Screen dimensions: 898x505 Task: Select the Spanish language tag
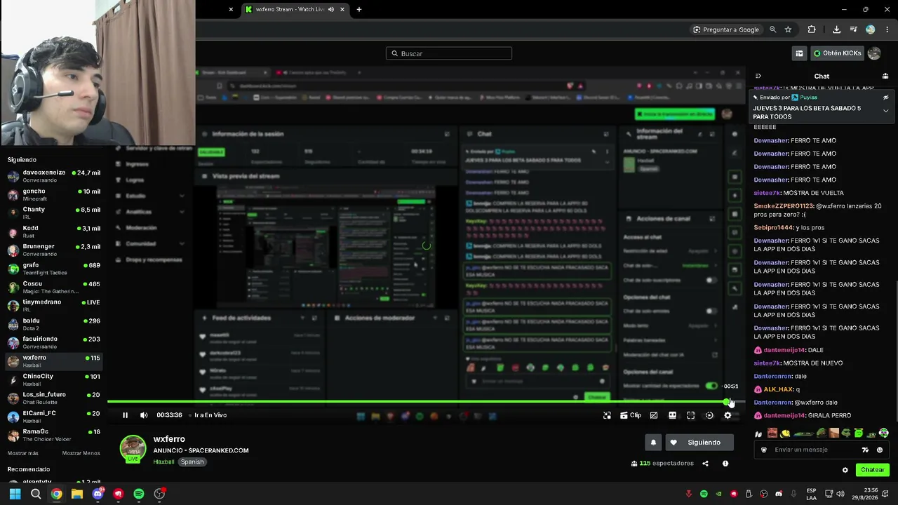pyautogui.click(x=192, y=462)
